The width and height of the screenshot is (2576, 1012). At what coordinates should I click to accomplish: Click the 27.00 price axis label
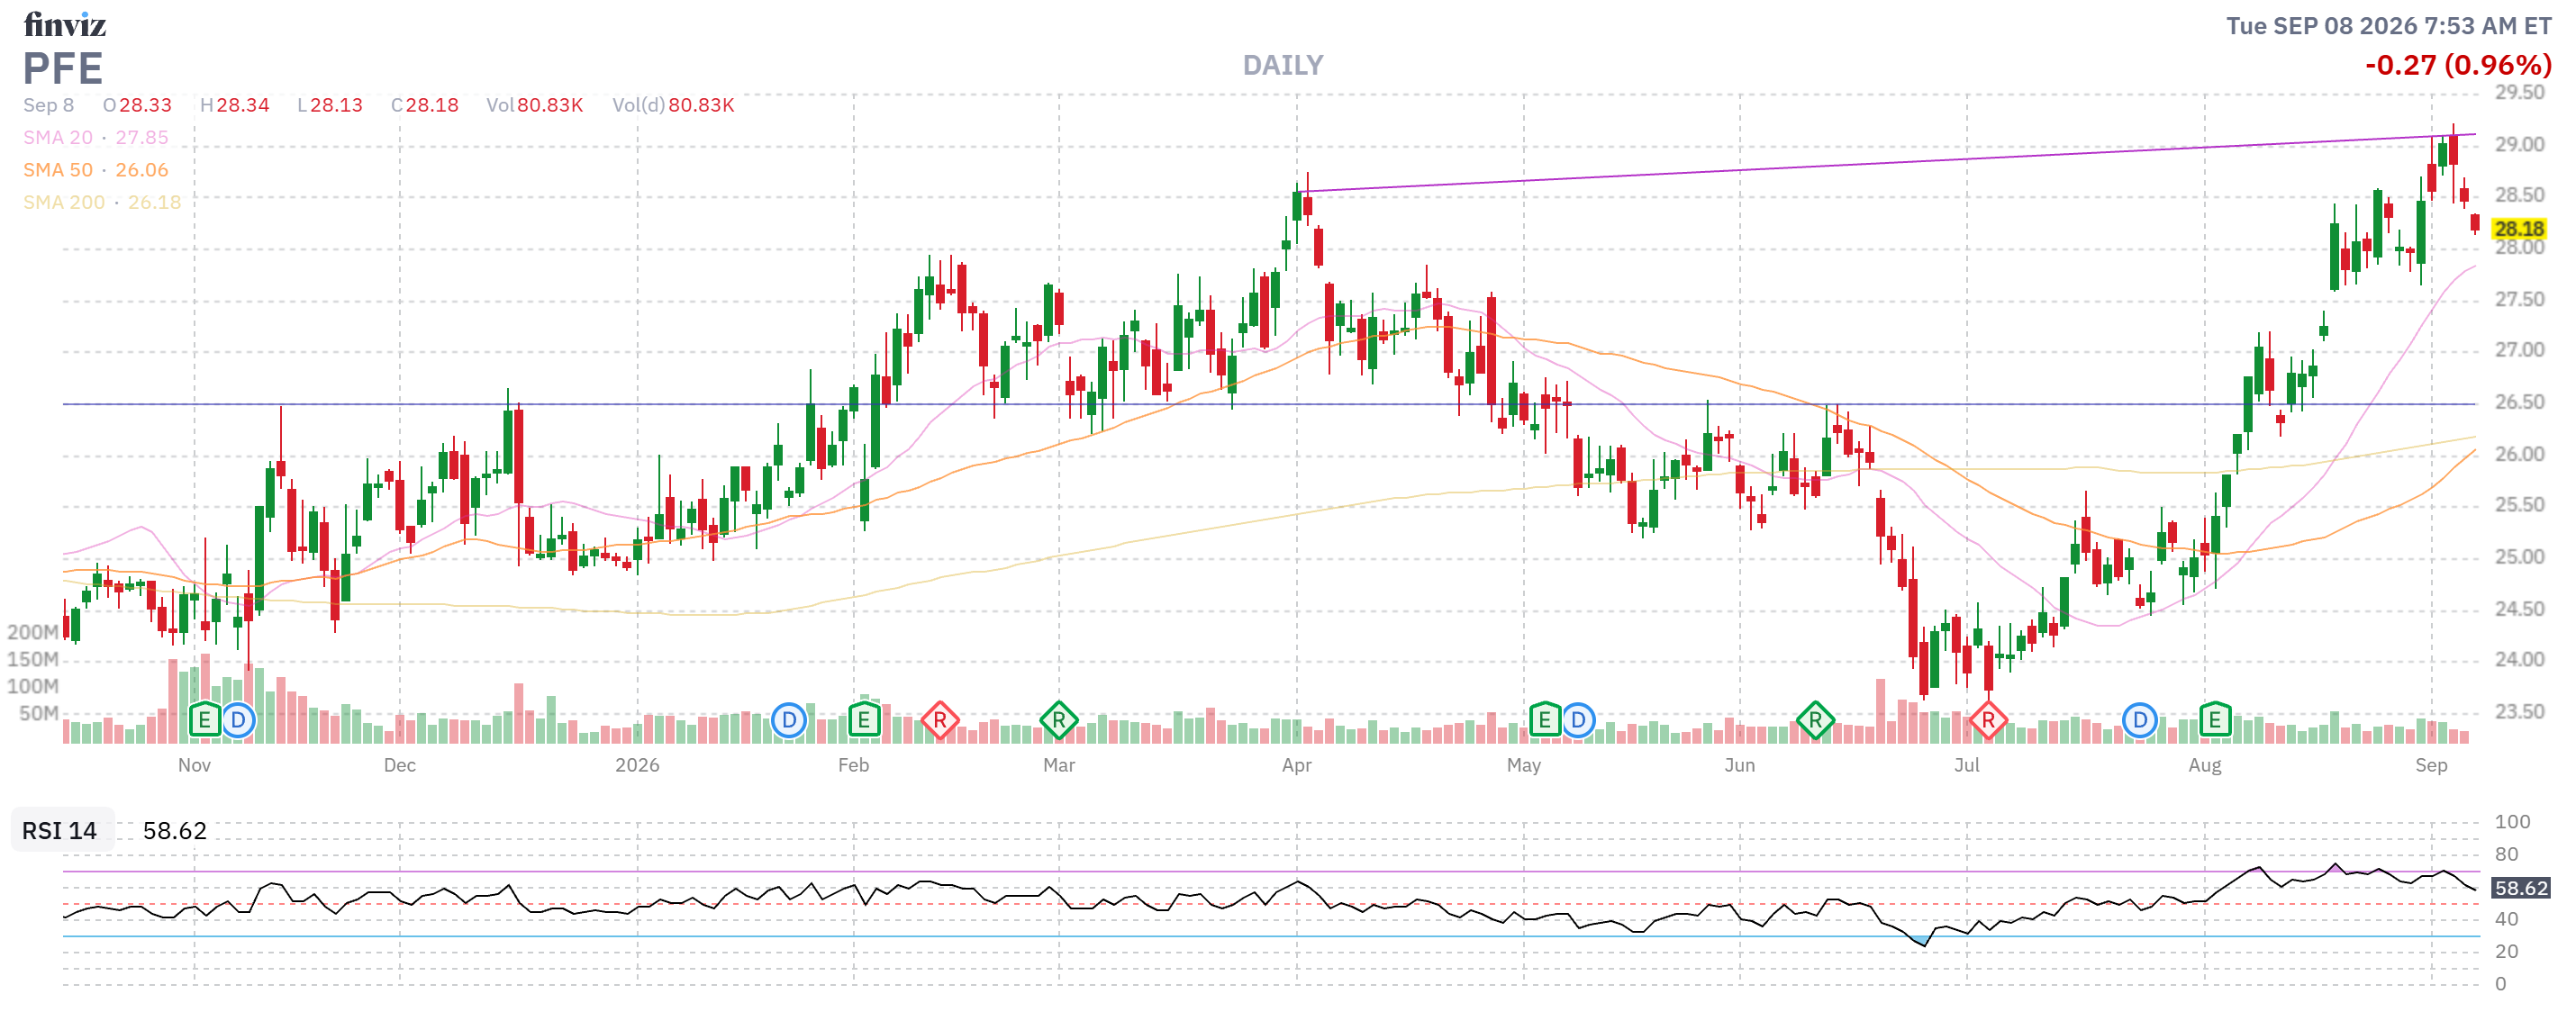point(2519,350)
